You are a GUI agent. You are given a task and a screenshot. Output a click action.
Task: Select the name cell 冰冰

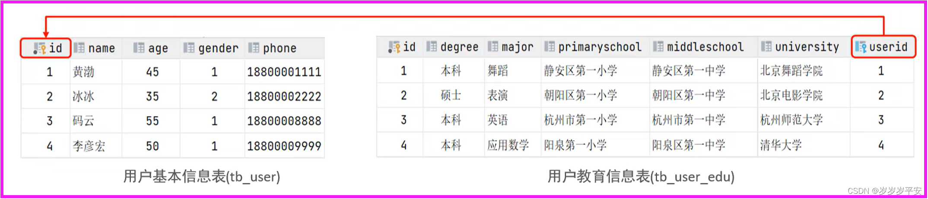(x=83, y=96)
